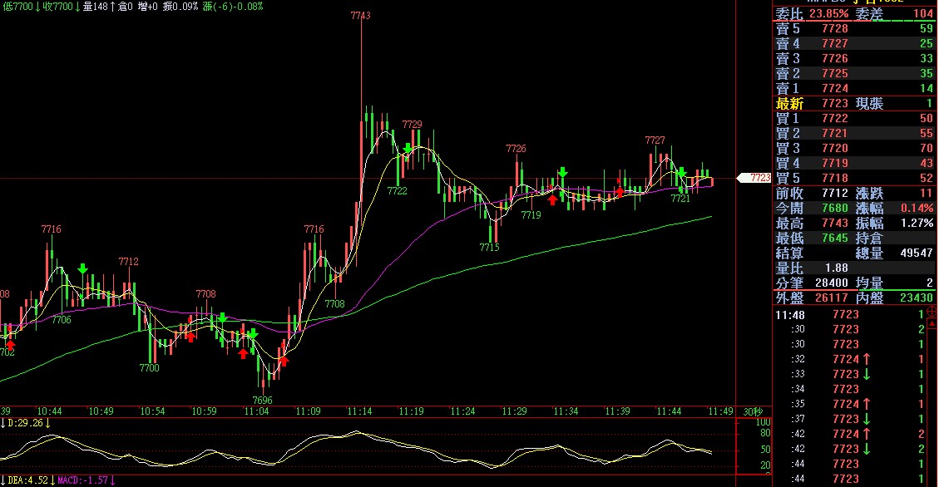Click the 漲幅 value 0.14%

tap(917, 209)
